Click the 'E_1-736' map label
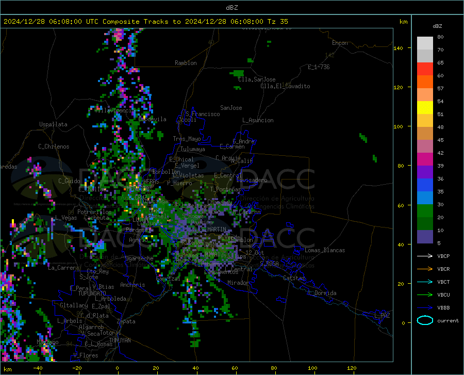 319,67
